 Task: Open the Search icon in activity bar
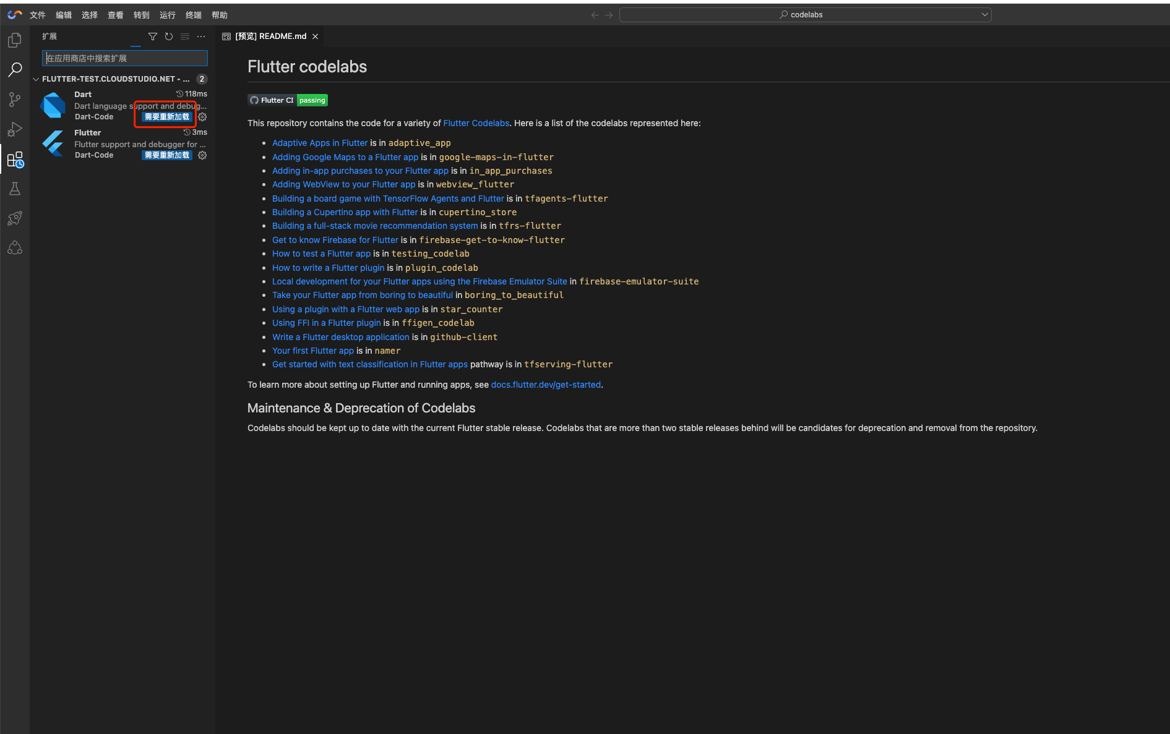tap(15, 70)
